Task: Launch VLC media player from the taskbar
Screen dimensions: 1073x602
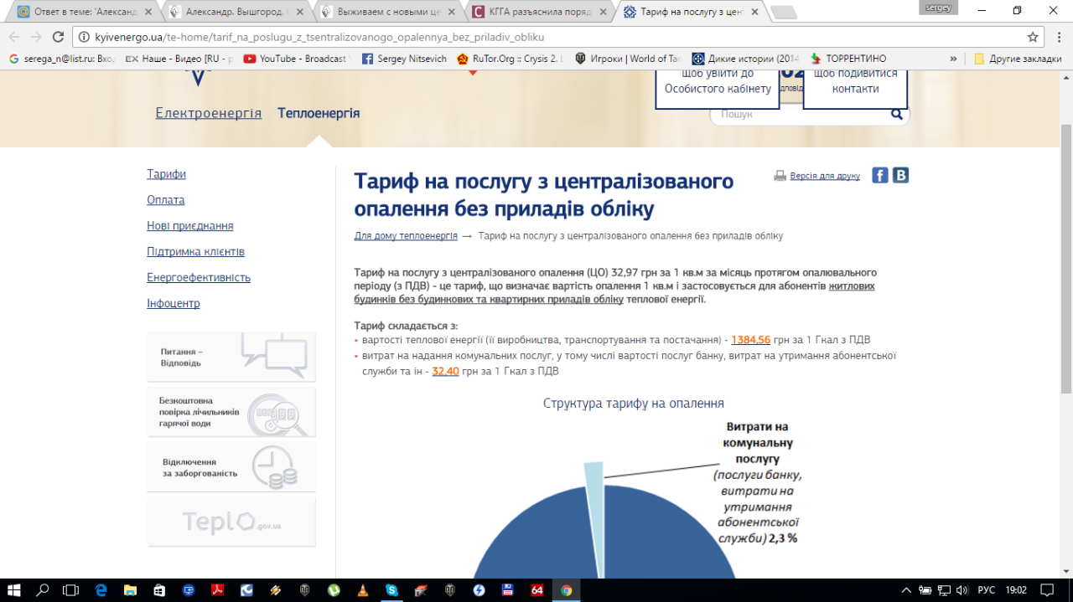Action: point(362,590)
